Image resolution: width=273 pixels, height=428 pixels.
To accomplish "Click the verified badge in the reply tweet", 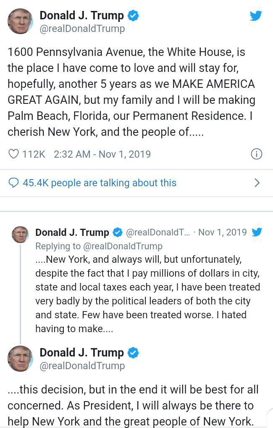I will coord(118,232).
